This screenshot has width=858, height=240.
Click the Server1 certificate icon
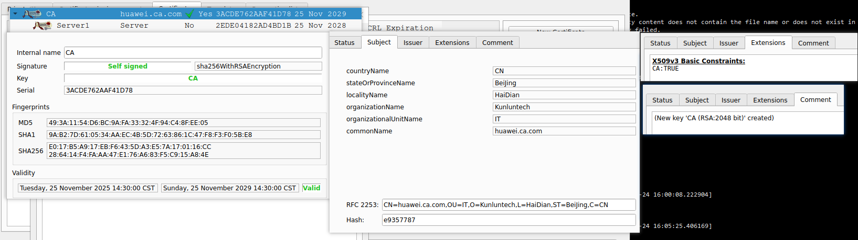[42, 26]
